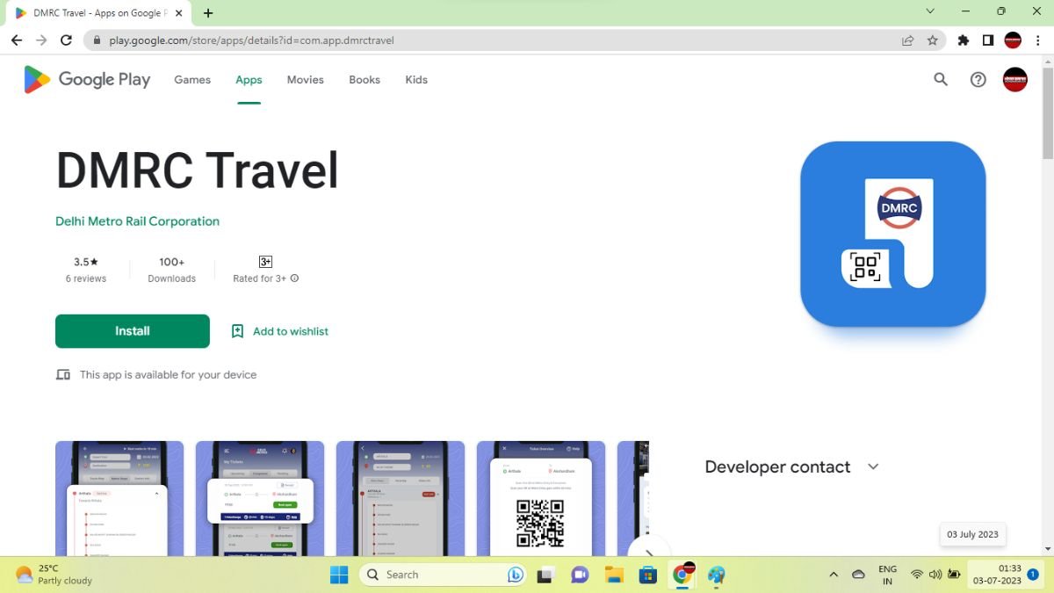Viewport: 1054px width, 593px height.
Task: Open Chrome extensions puzzle icon
Action: (964, 40)
